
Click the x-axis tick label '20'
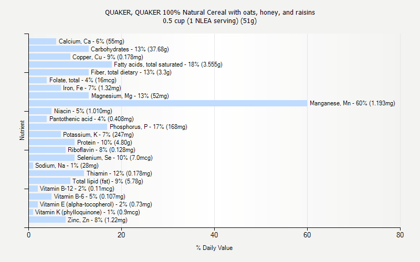pyautogui.click(x=121, y=235)
